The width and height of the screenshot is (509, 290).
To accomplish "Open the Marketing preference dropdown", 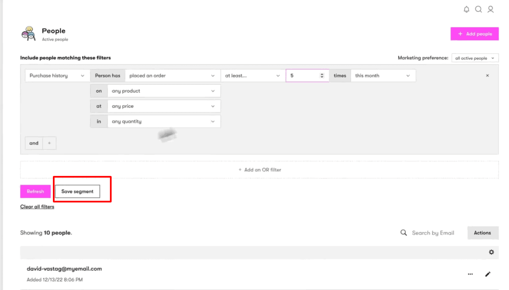I will tap(475, 58).
